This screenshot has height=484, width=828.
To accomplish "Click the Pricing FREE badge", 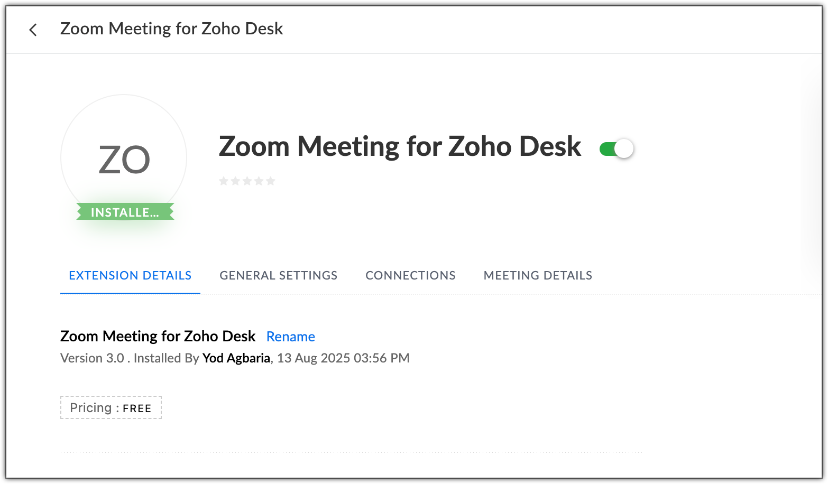I will tap(111, 408).
